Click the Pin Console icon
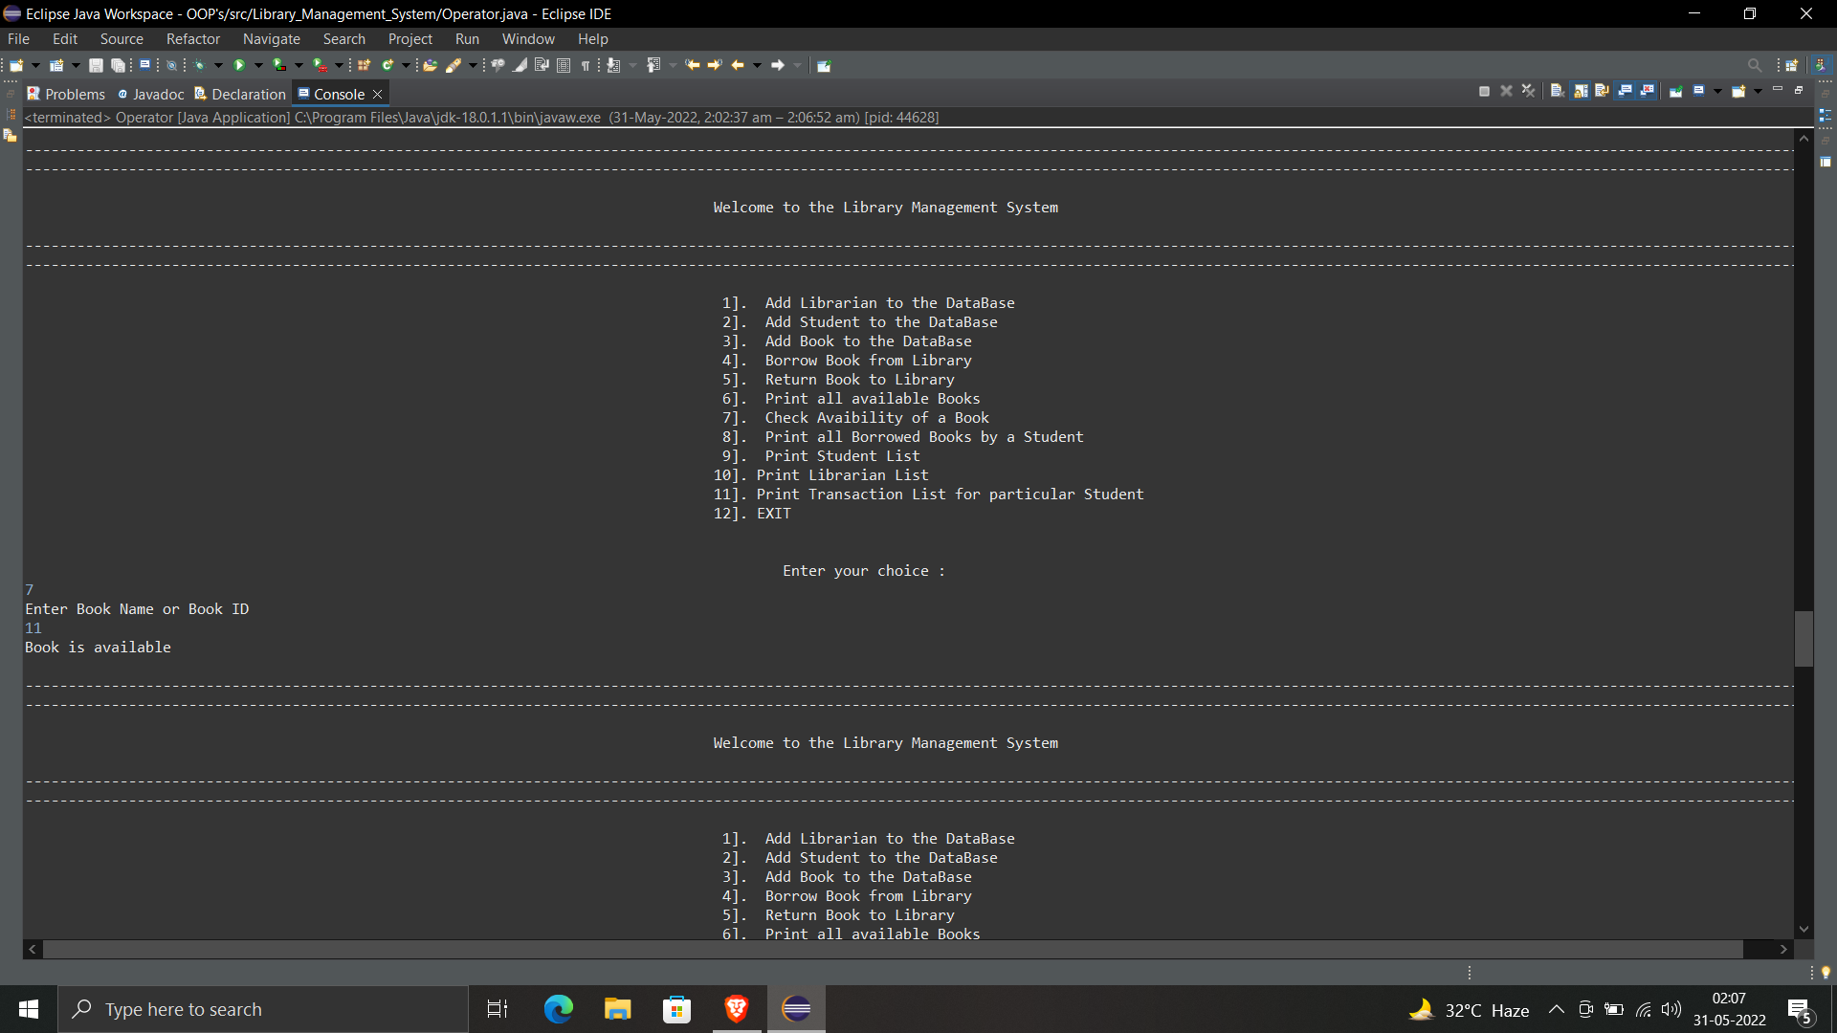 [x=1676, y=91]
